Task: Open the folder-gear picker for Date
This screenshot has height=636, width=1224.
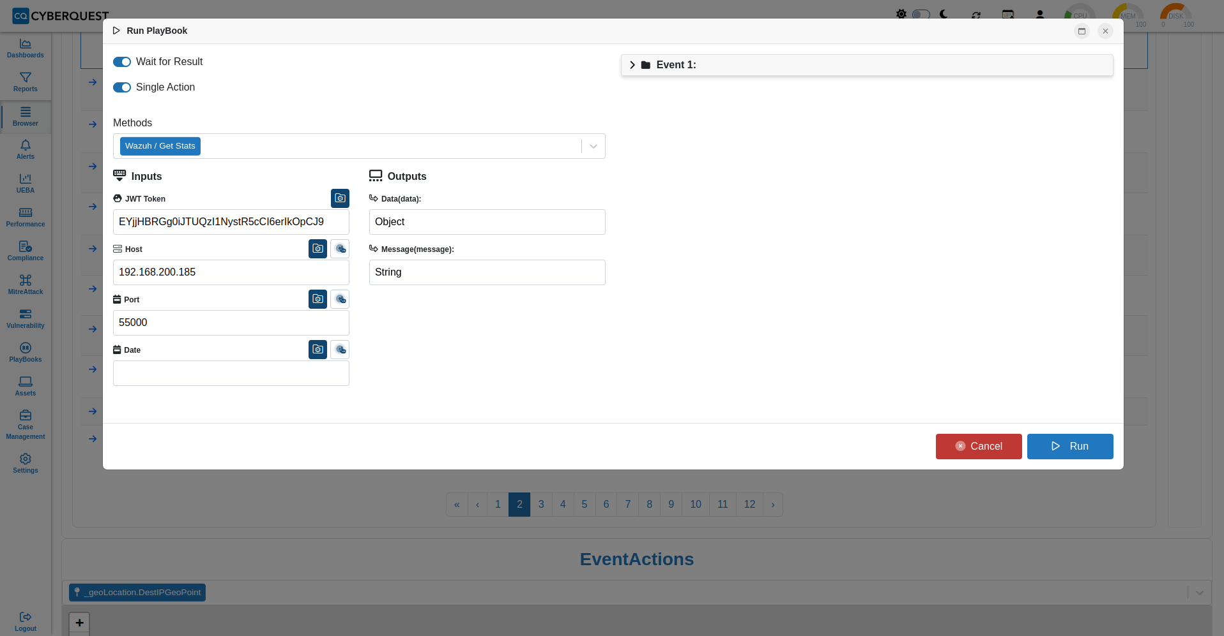Action: 317,350
